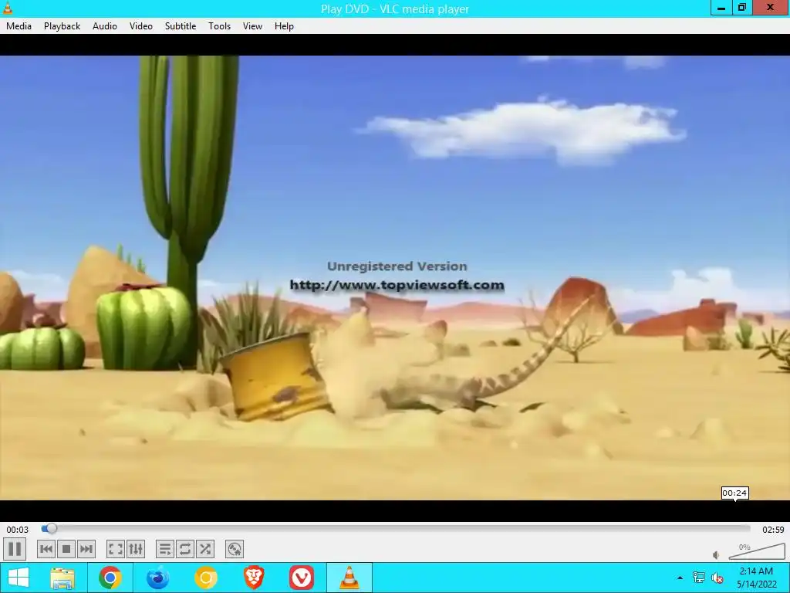Show extended settings and effects
Screen dimensions: 790x593
click(x=136, y=549)
